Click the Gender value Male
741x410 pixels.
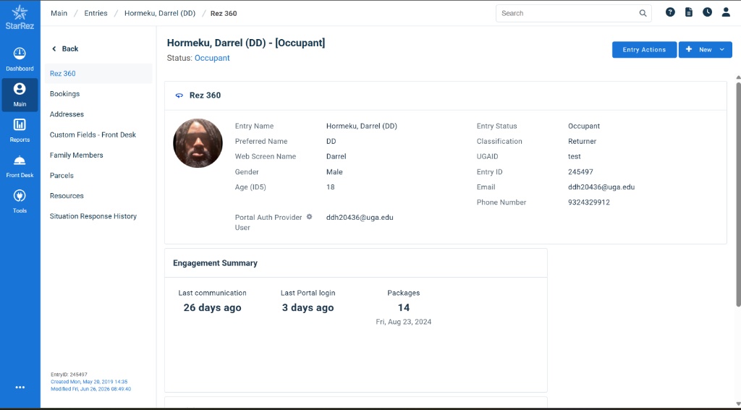(x=334, y=172)
